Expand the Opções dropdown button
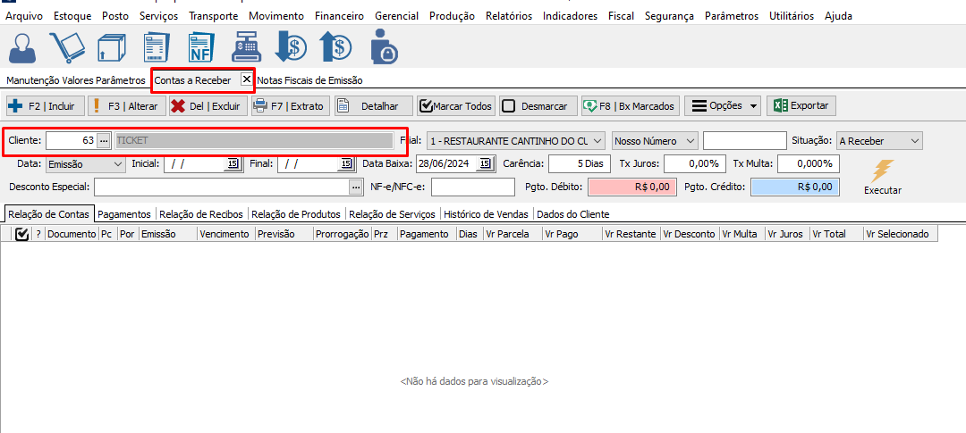This screenshot has width=966, height=433. pos(723,106)
